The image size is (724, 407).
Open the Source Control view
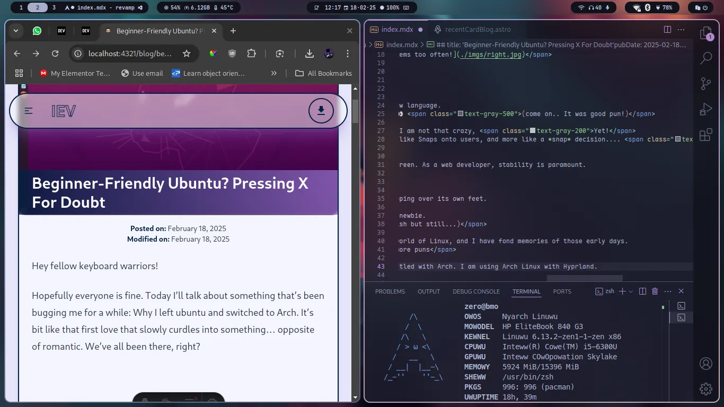705,83
